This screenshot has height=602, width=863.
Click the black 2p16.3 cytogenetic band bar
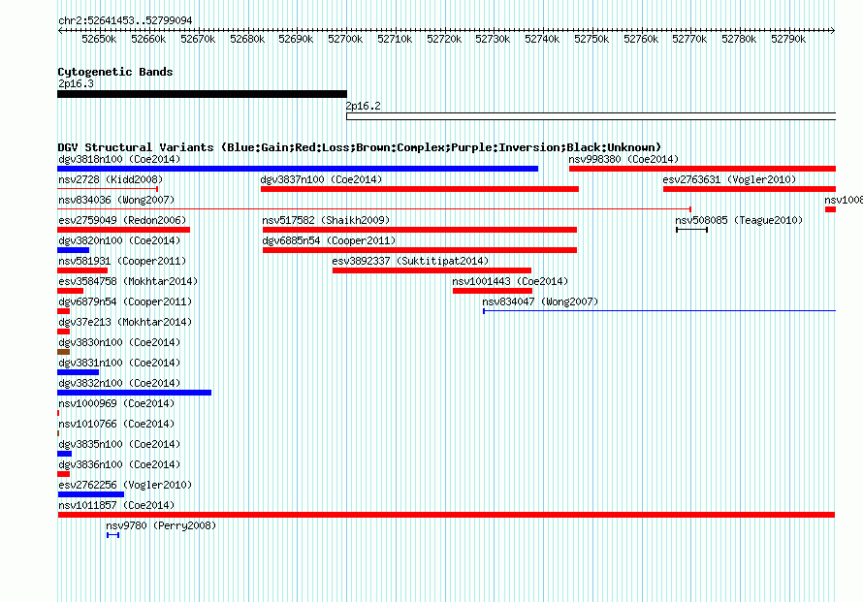click(x=202, y=94)
